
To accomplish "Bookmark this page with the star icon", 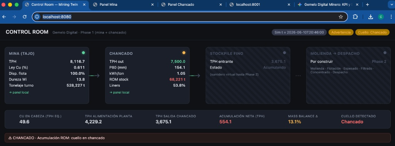I will coord(341,17).
